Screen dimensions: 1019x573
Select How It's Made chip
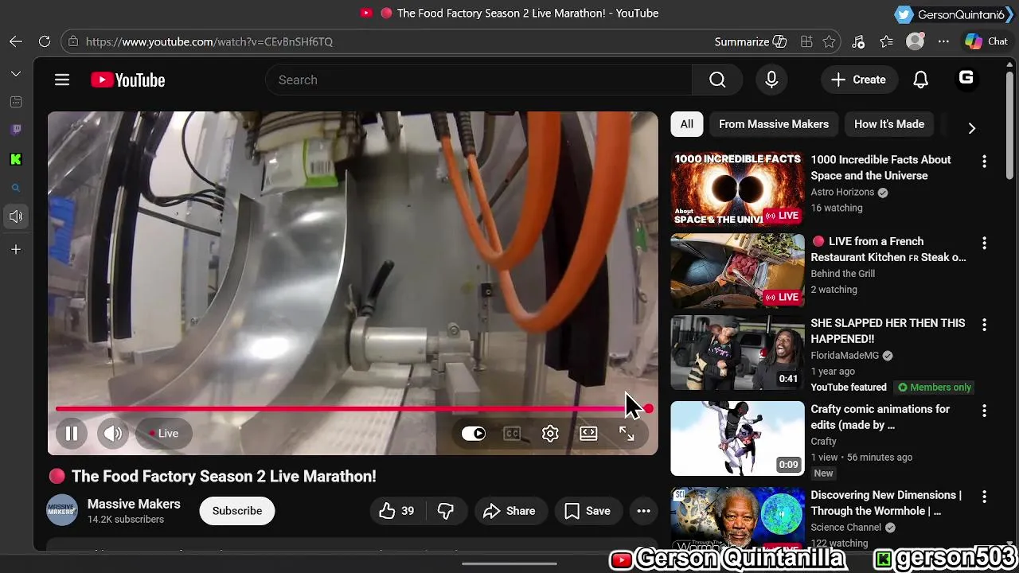pos(889,124)
